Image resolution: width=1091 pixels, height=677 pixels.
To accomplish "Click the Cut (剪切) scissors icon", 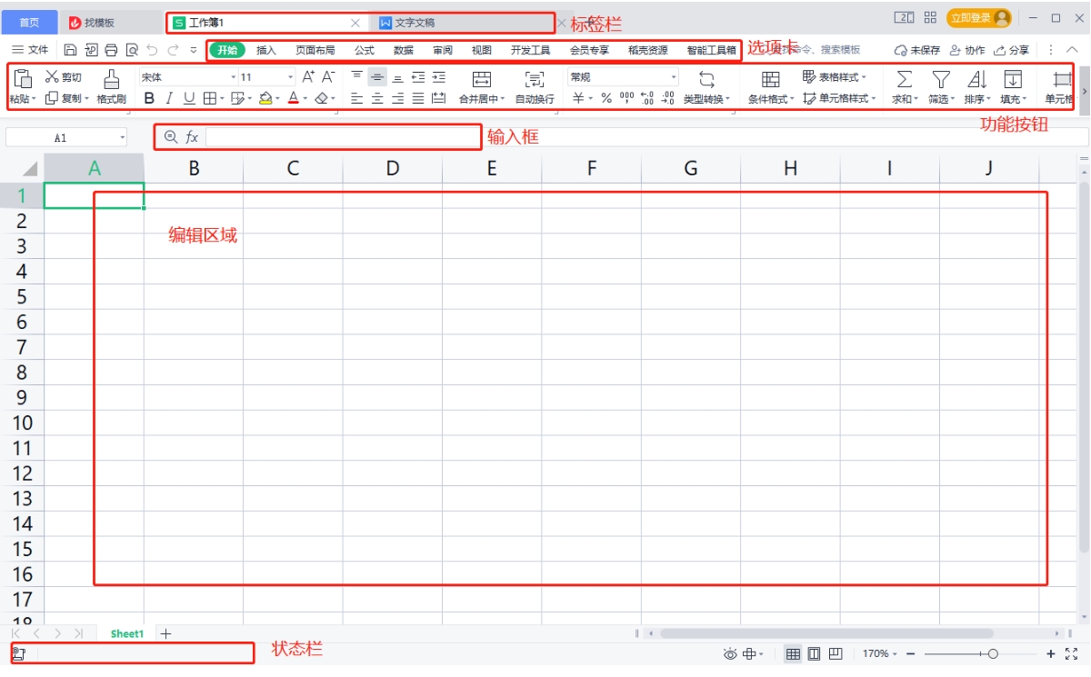I will pyautogui.click(x=52, y=76).
